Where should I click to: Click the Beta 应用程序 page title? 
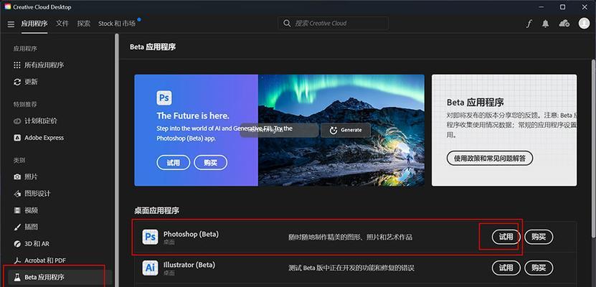(153, 47)
